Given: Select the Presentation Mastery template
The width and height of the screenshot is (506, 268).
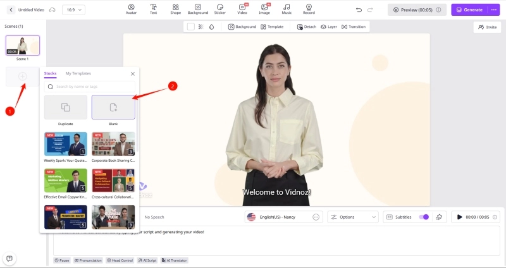Looking at the screenshot, I should pos(66,217).
